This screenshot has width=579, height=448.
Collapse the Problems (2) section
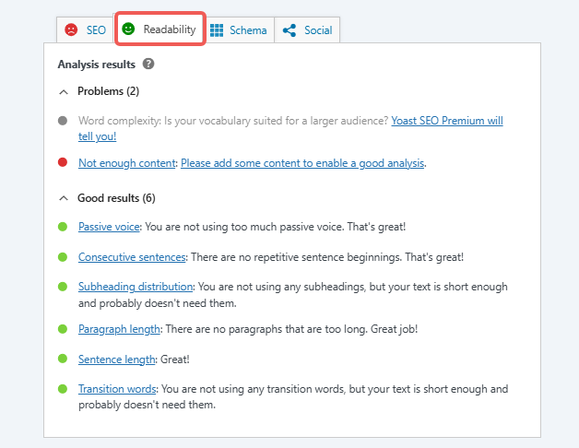click(64, 91)
